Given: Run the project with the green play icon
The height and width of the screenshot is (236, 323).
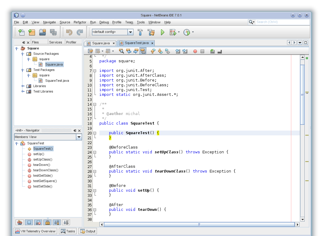Looking at the screenshot, I should coord(163,32).
